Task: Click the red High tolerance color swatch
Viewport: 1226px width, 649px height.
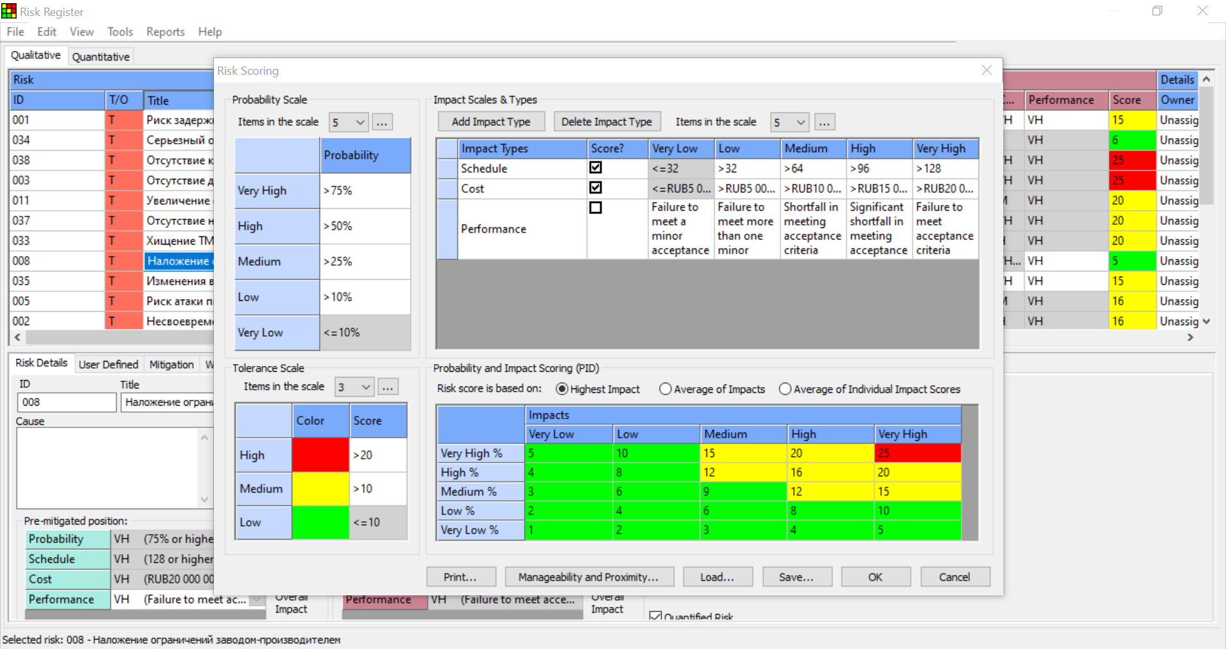Action: [320, 455]
